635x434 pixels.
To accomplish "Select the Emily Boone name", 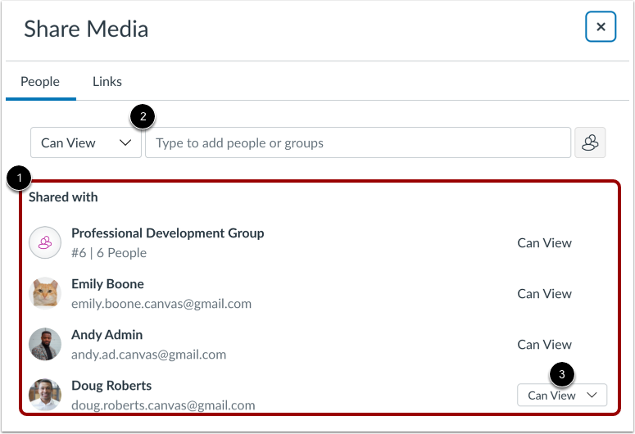I will (107, 284).
